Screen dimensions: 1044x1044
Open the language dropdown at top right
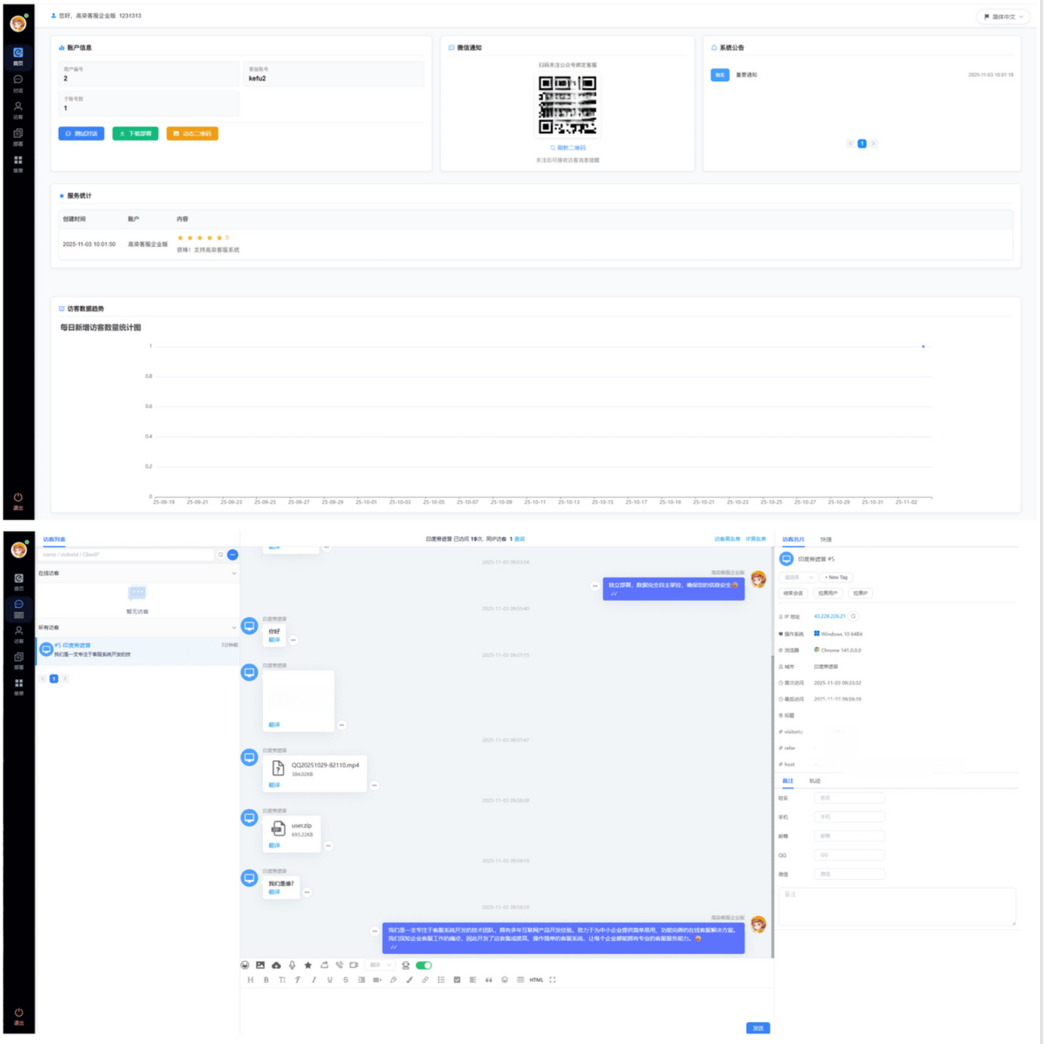pos(1003,16)
